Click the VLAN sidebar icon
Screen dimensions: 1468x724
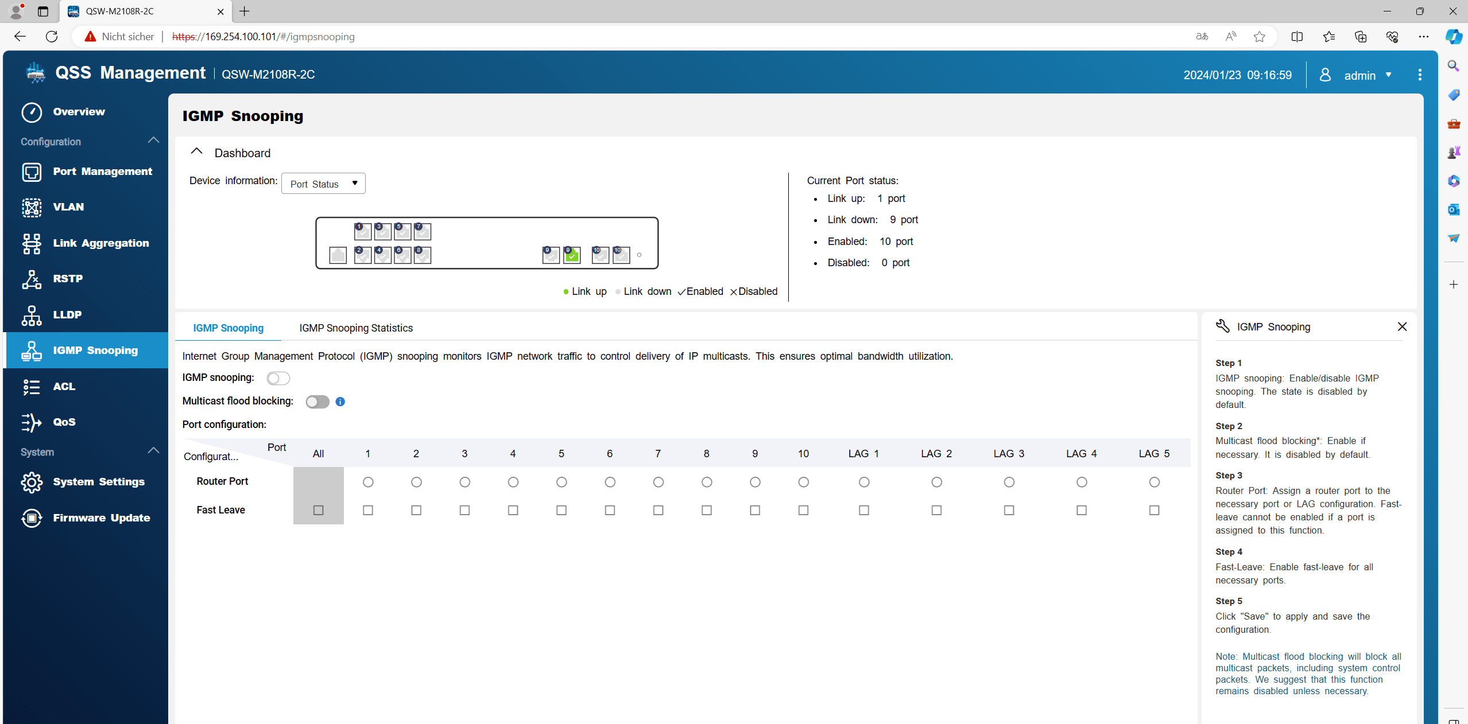[x=32, y=207]
